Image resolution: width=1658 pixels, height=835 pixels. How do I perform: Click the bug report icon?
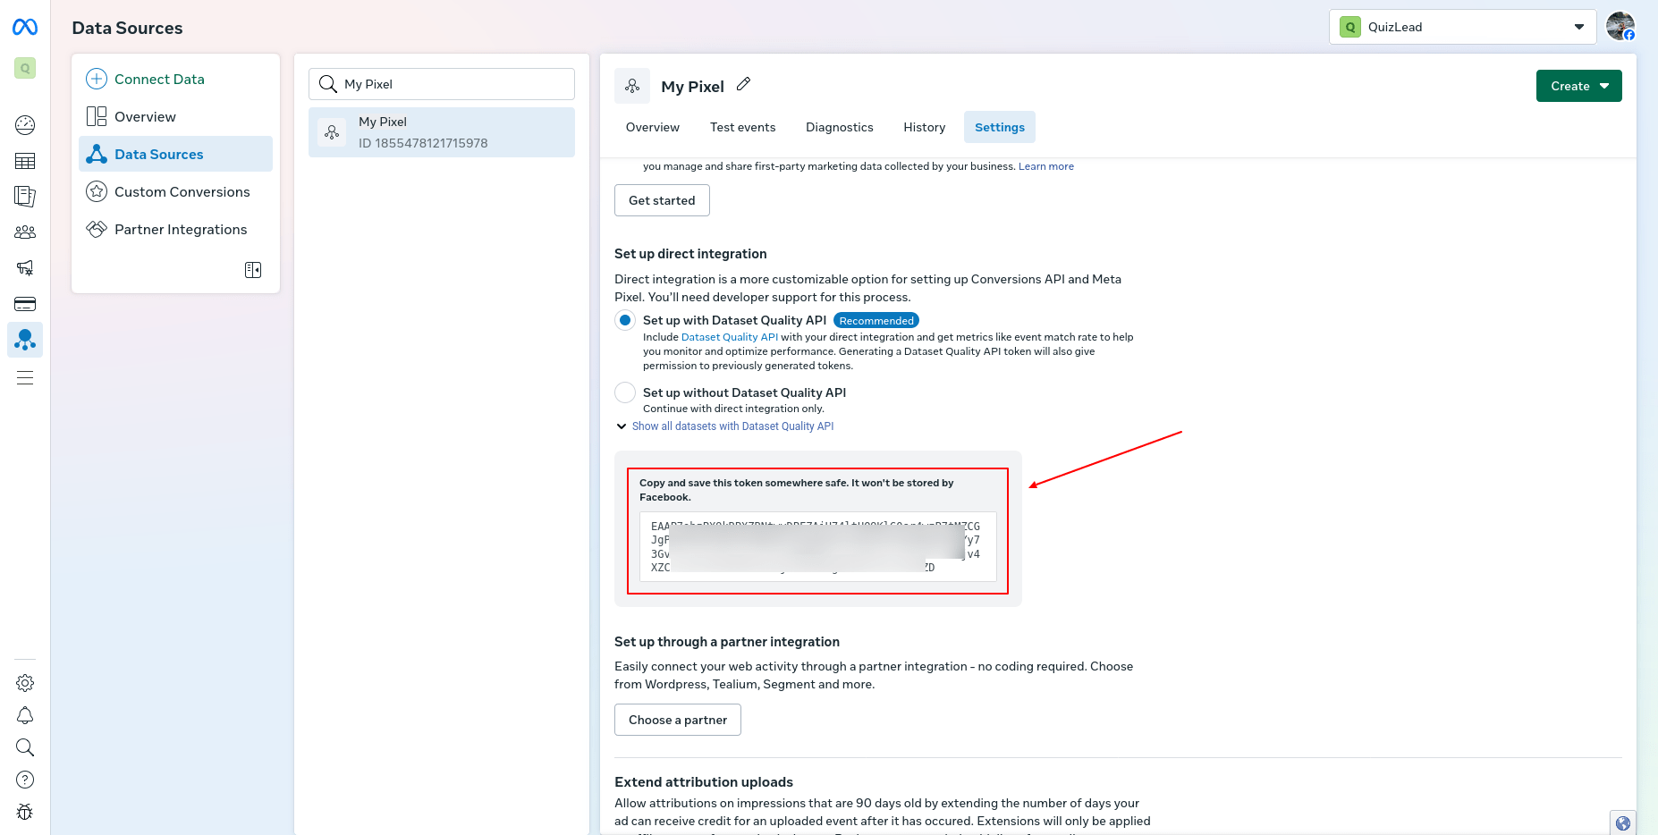(x=25, y=812)
